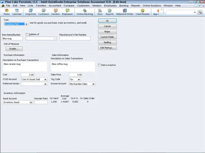Open App Center toolbar icon
Viewport: 205px width, 153px height.
156,12
